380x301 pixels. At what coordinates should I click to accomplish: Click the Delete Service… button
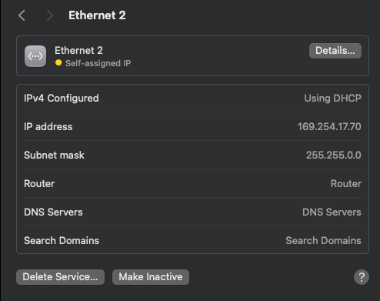(x=60, y=277)
